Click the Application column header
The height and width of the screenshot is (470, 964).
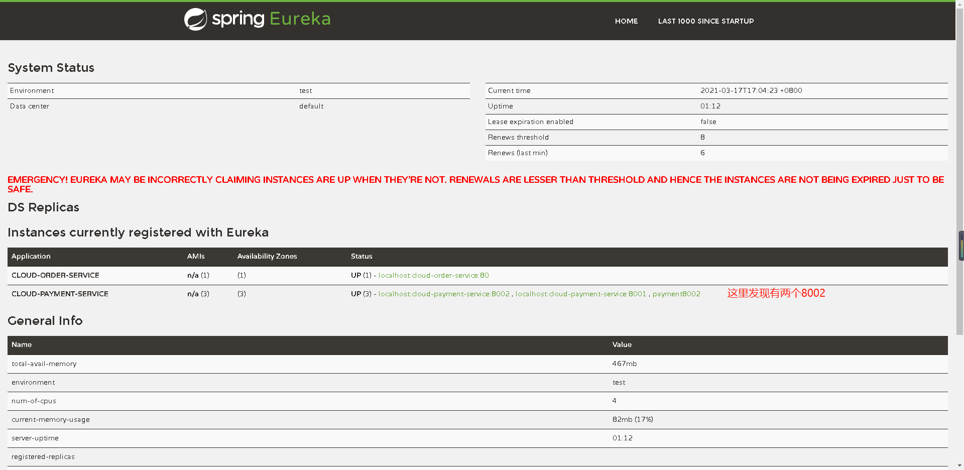31,256
